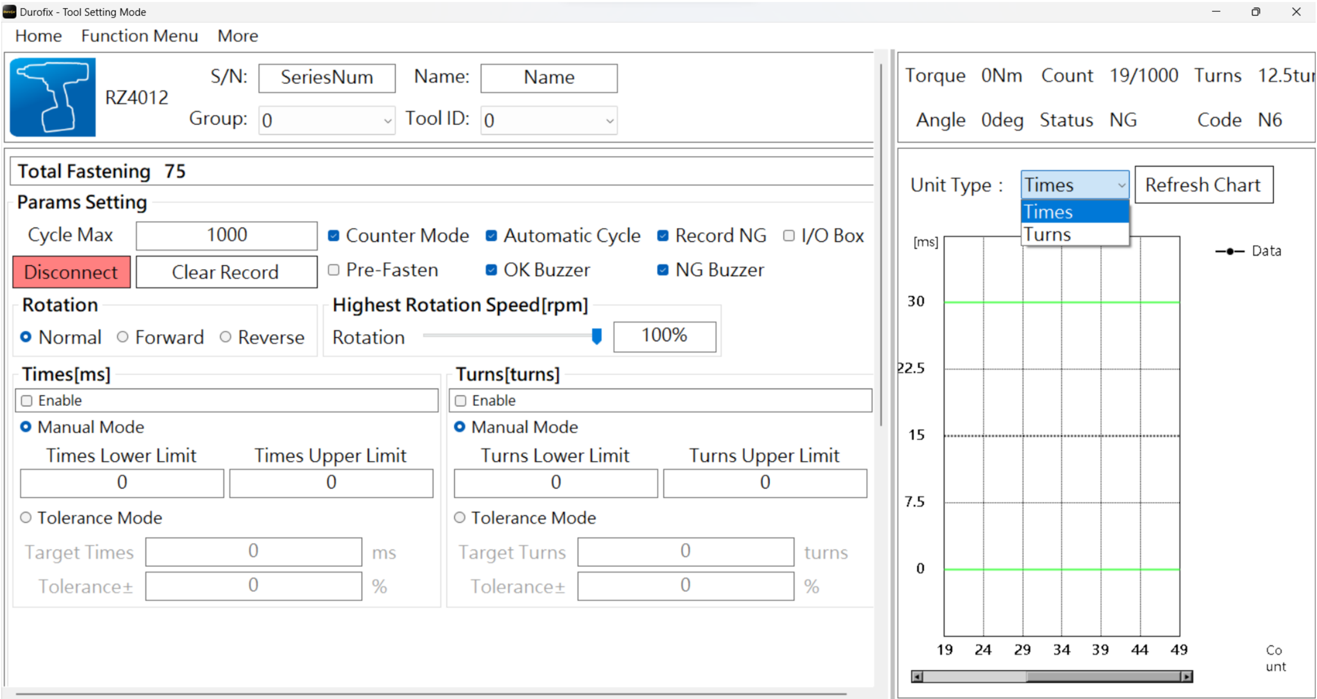
Task: Click the Refresh Chart button
Action: tap(1203, 185)
